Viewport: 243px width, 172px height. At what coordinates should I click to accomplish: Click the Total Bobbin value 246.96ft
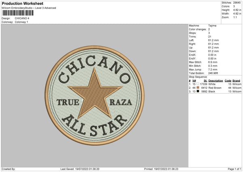[213, 73]
